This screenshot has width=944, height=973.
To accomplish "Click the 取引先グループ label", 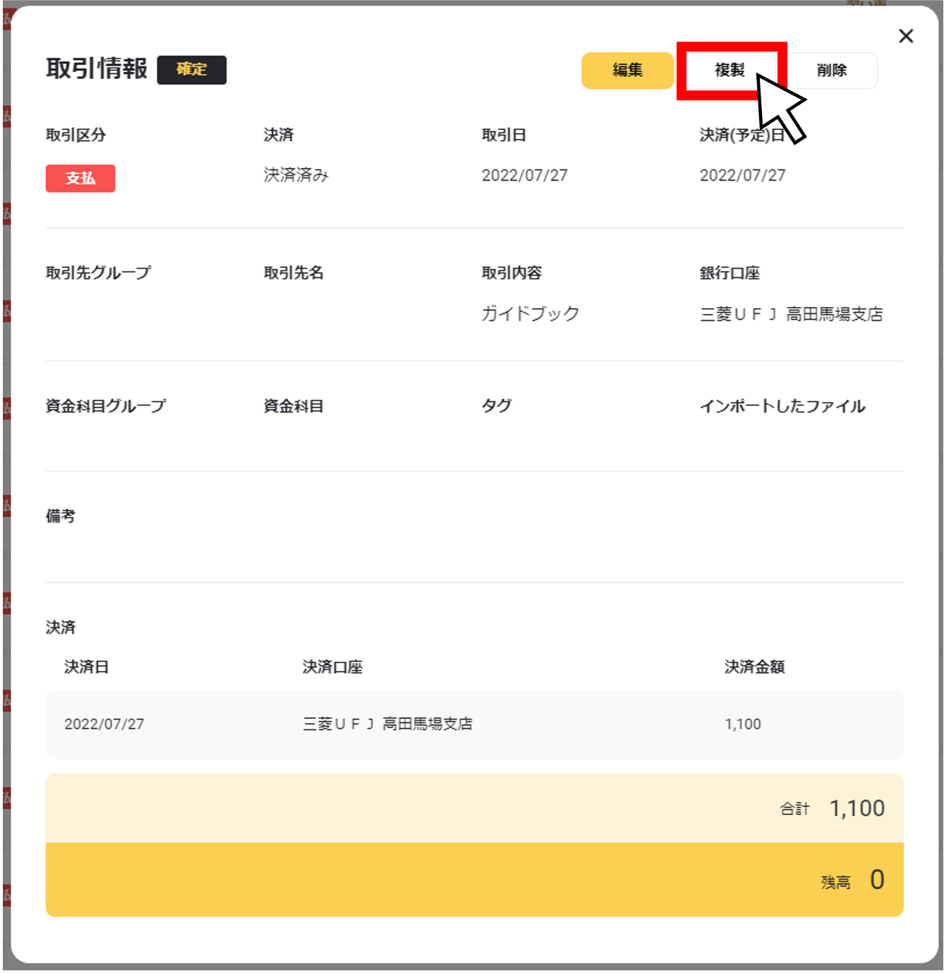I will coord(99,272).
